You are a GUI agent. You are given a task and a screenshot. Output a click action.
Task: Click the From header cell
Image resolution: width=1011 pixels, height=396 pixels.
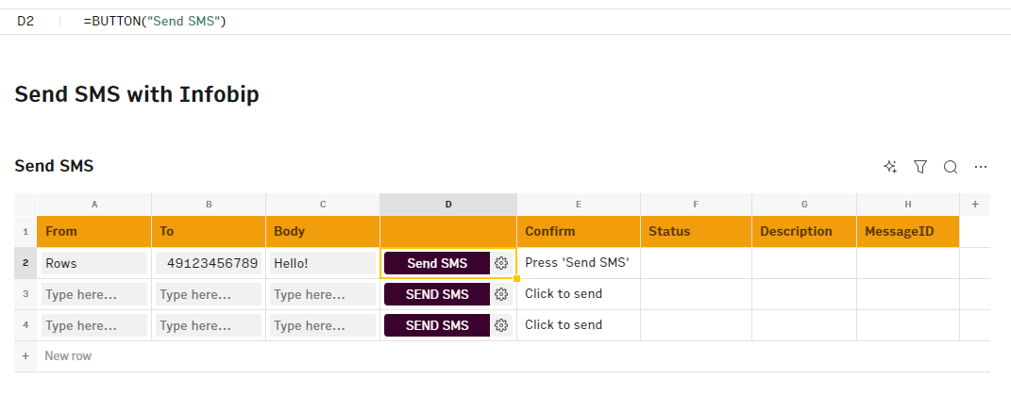click(x=94, y=231)
